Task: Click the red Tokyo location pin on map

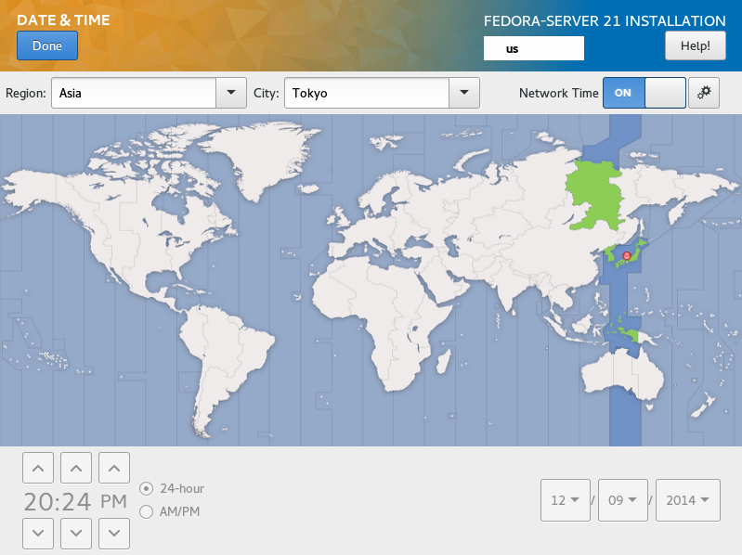Action: (x=627, y=256)
